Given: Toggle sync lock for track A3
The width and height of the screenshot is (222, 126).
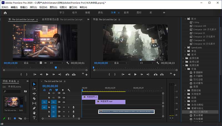Looking at the screenshot, I should pyautogui.click(x=59, y=116).
